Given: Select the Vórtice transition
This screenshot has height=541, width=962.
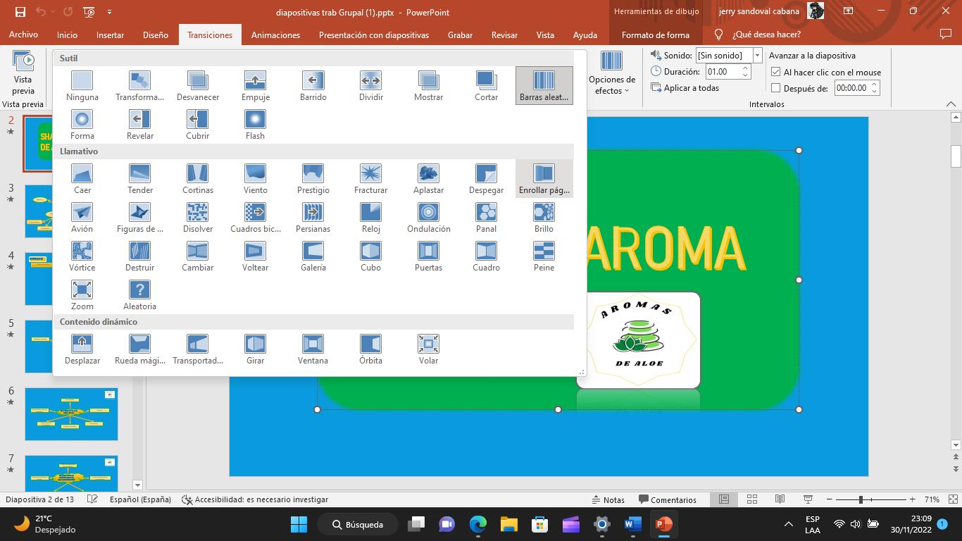Looking at the screenshot, I should [x=82, y=256].
